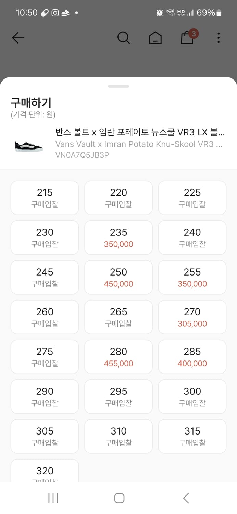Go to the KREAM home screen icon
Image resolution: width=237 pixels, height=514 pixels.
pos(155,38)
